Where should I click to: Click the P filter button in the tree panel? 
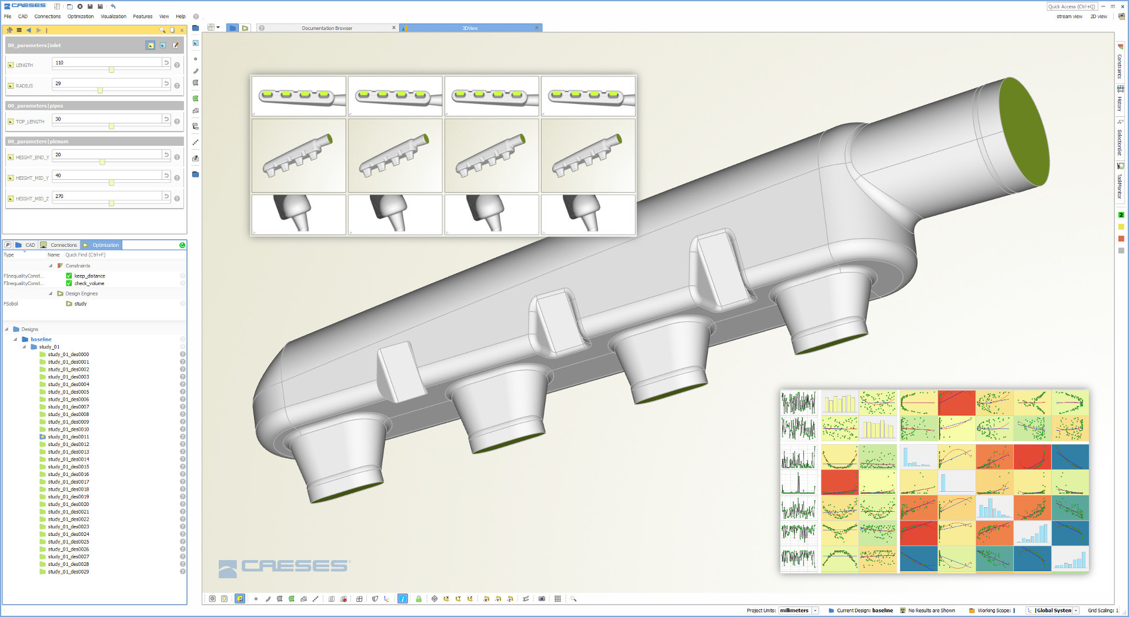click(x=8, y=245)
